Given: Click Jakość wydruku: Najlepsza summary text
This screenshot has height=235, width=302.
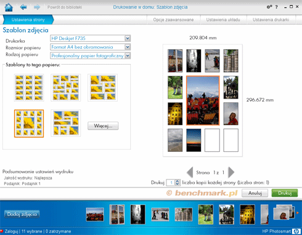Looking at the screenshot, I should pyautogui.click(x=28, y=178).
